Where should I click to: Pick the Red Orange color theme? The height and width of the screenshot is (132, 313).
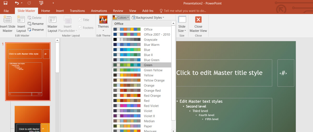tap(142, 96)
